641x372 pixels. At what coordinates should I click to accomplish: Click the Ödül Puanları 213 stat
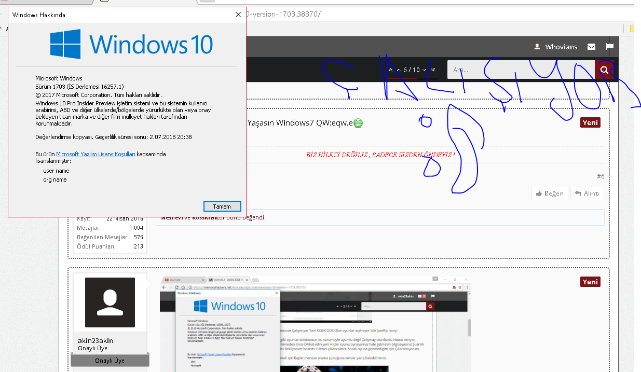(x=110, y=246)
